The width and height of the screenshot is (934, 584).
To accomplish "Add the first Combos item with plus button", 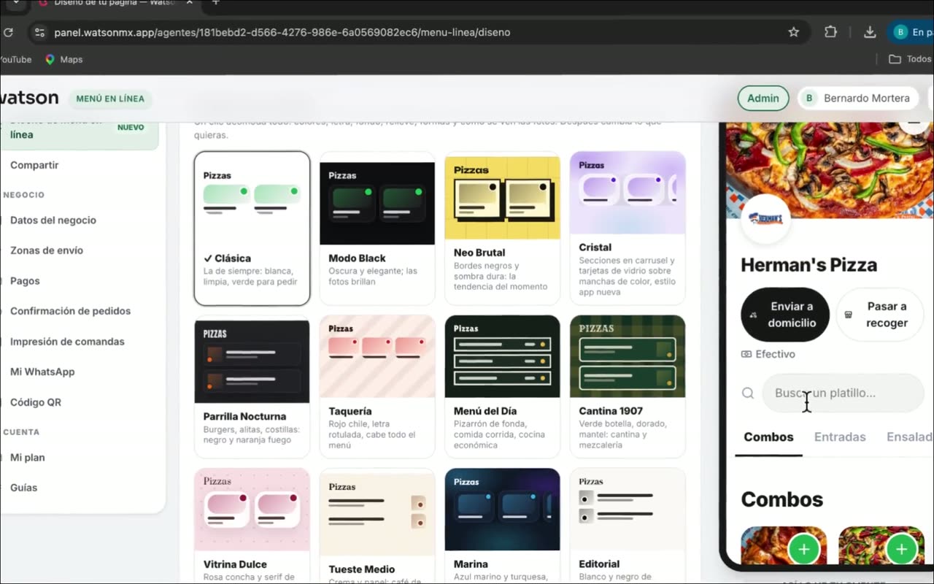I will [803, 550].
